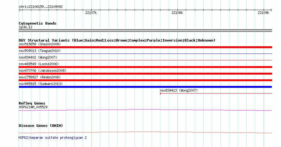Open the nsv470706 (Jakobsson2008) variant label
The width and height of the screenshot is (281, 147).
point(43,71)
